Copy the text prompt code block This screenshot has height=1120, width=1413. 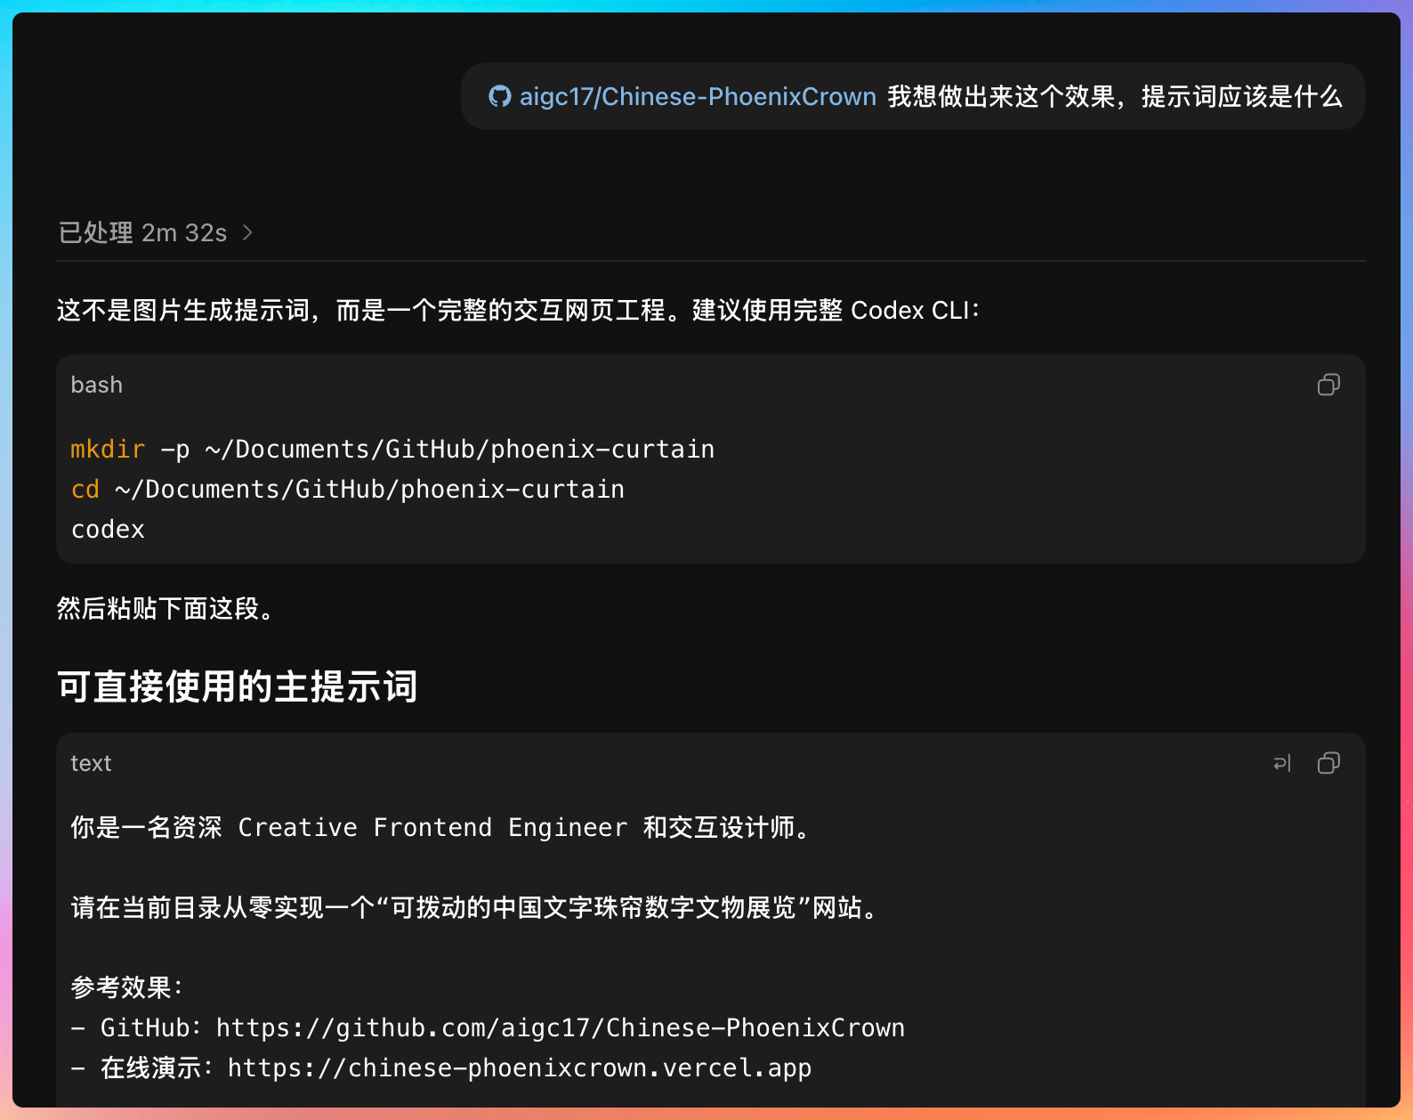[1328, 763]
